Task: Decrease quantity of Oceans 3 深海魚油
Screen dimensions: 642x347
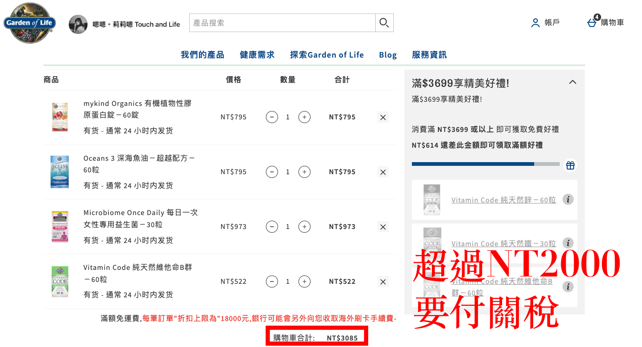Action: 272,172
